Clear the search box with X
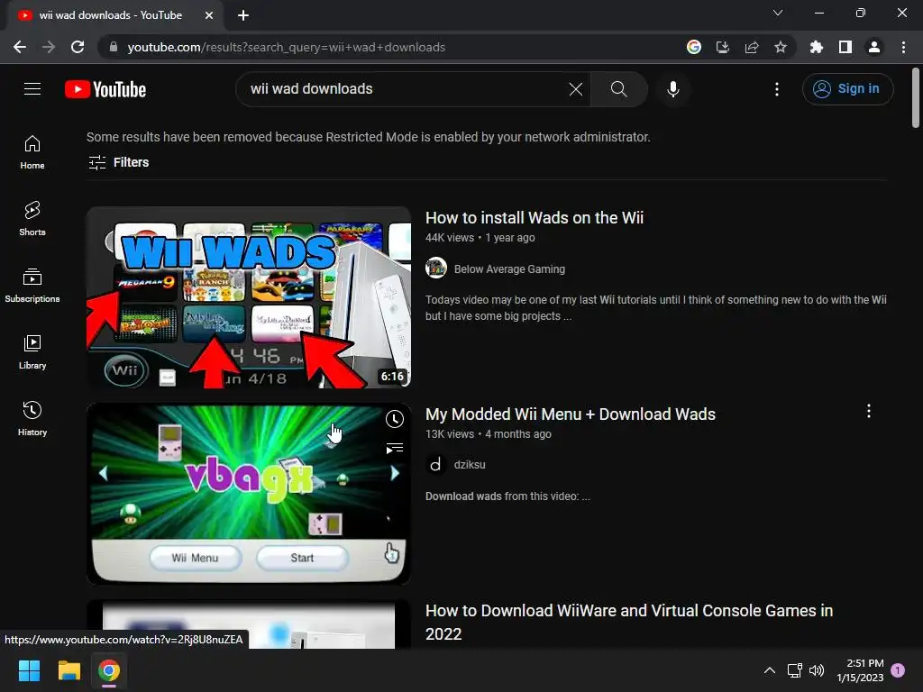The height and width of the screenshot is (692, 923). (576, 89)
